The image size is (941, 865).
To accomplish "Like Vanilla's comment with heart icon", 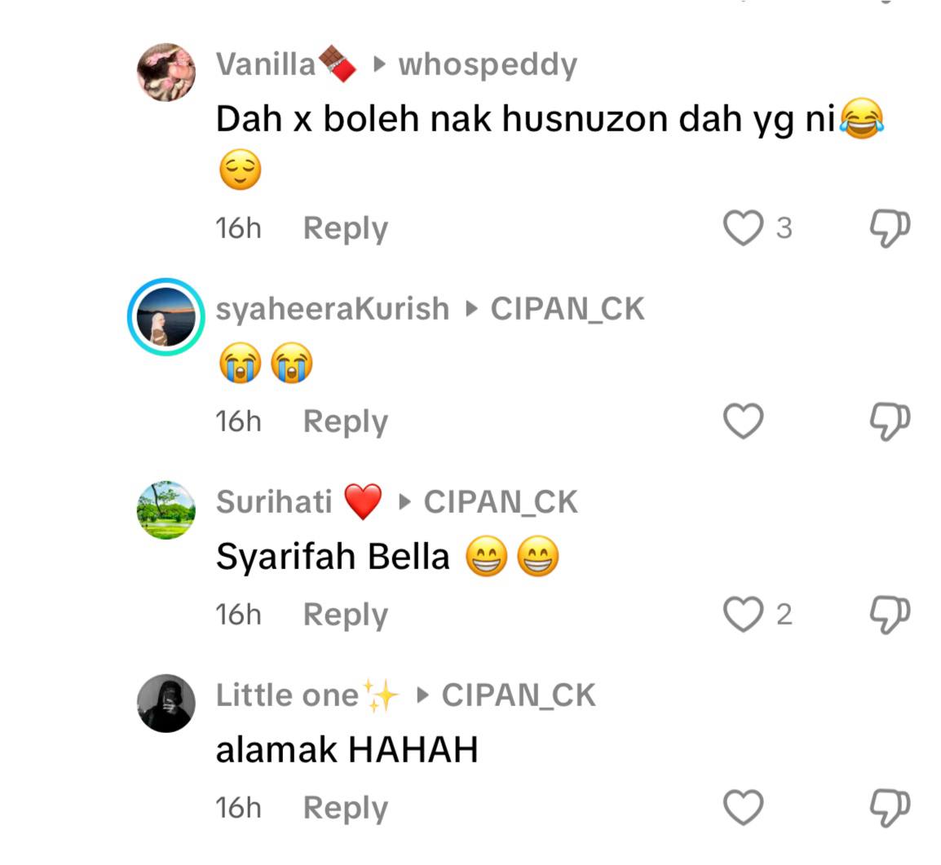I will (x=743, y=228).
